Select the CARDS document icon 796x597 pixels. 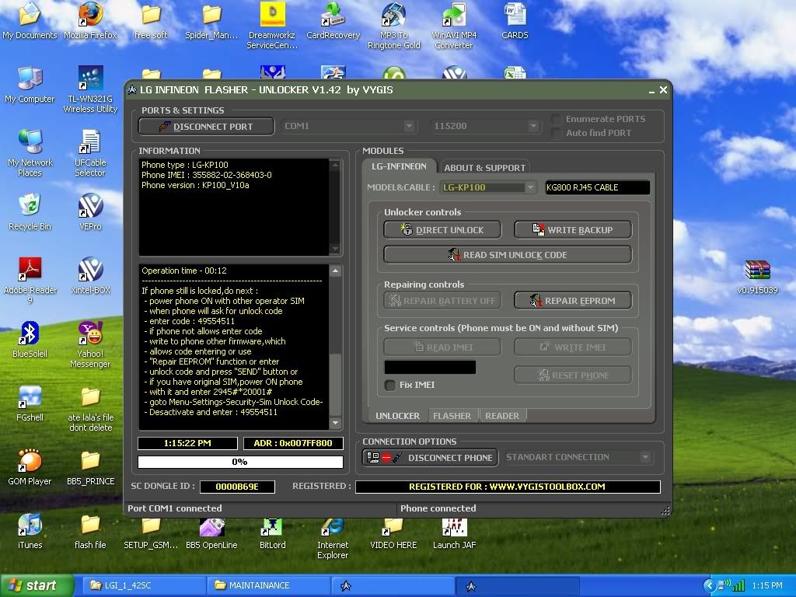click(515, 20)
